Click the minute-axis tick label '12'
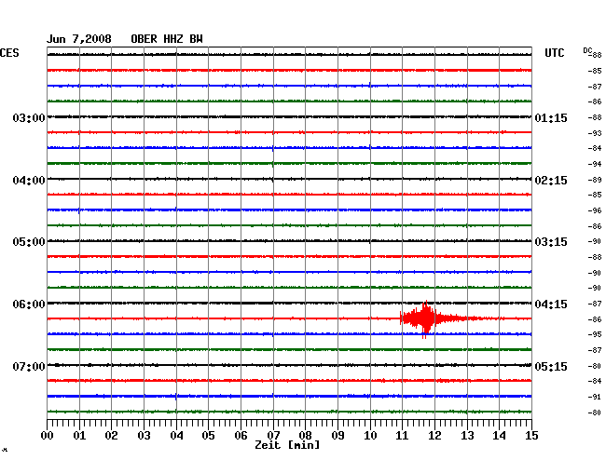606x460 pixels. pyautogui.click(x=434, y=436)
